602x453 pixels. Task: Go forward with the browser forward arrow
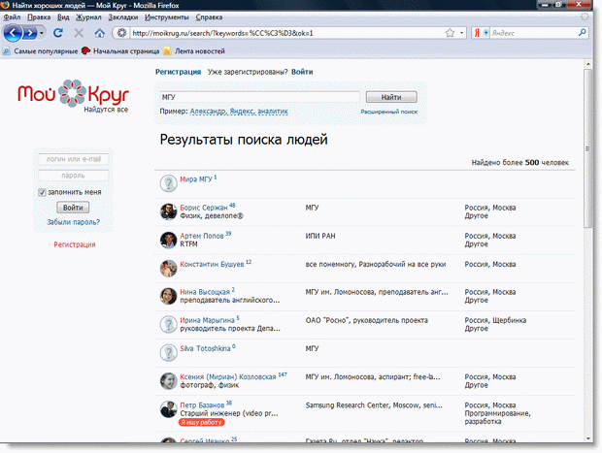tap(29, 33)
